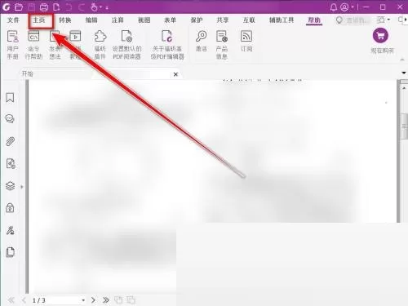The width and height of the screenshot is (408, 306).
Task: Click the Tell Me search box
Action: (x=353, y=20)
